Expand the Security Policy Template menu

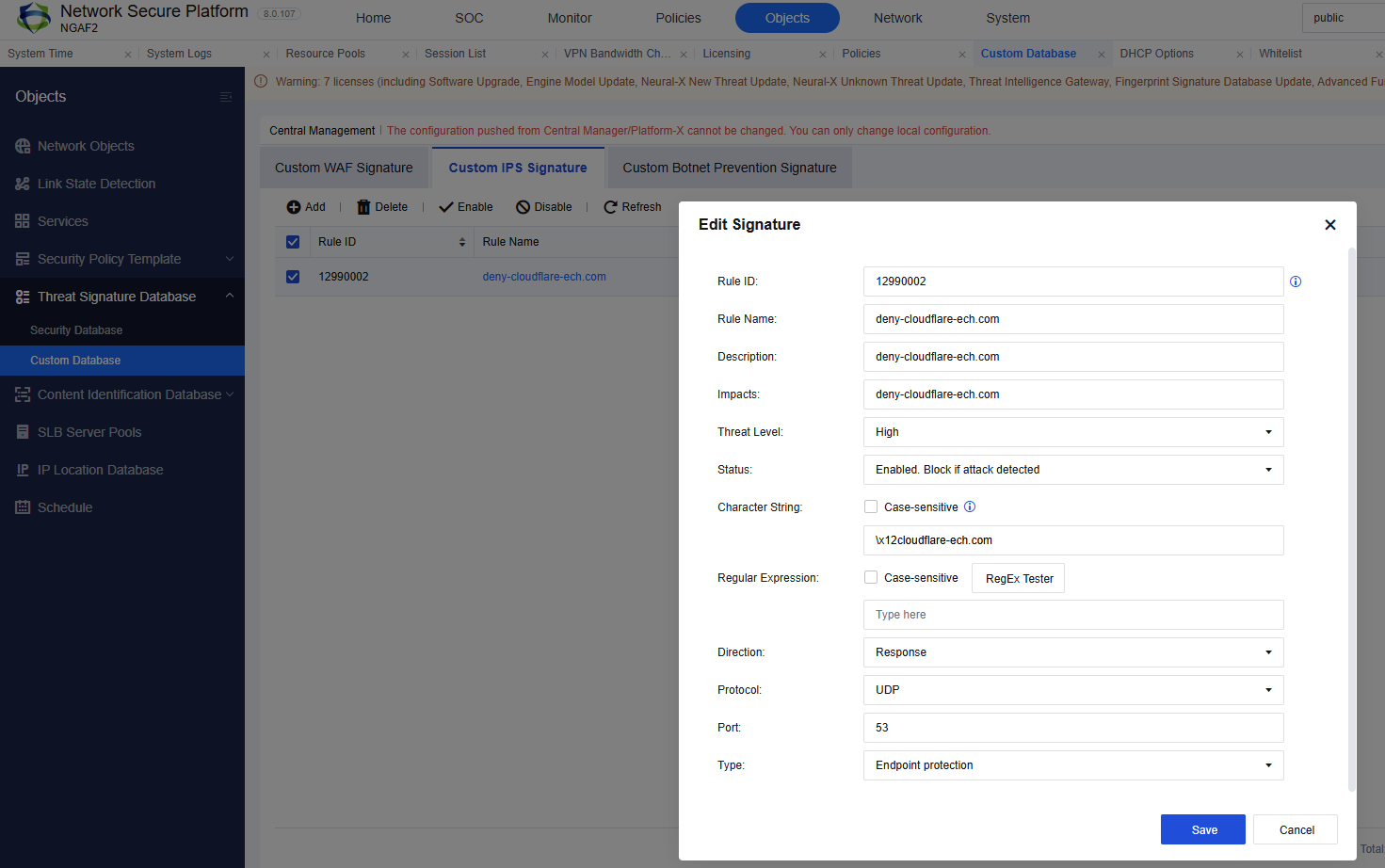(230, 259)
